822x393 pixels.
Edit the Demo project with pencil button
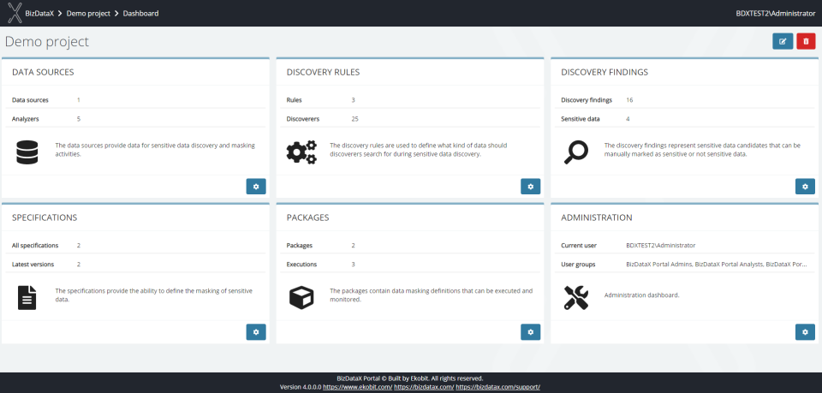783,41
